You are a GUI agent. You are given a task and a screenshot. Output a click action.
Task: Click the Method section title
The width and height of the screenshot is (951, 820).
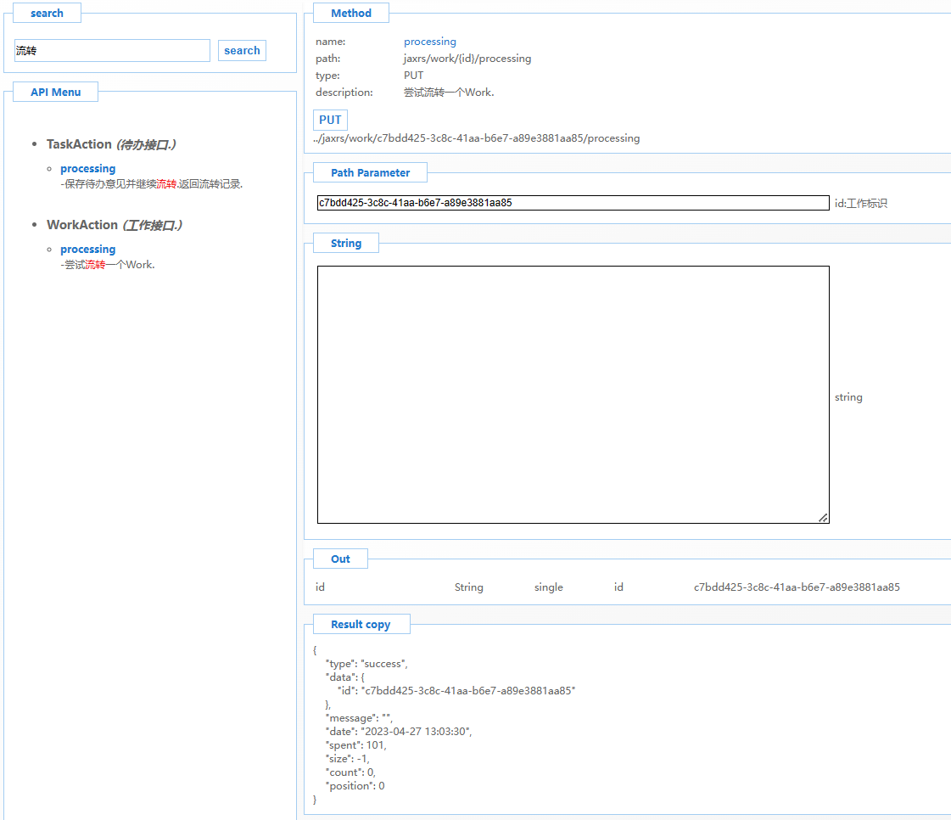(351, 13)
